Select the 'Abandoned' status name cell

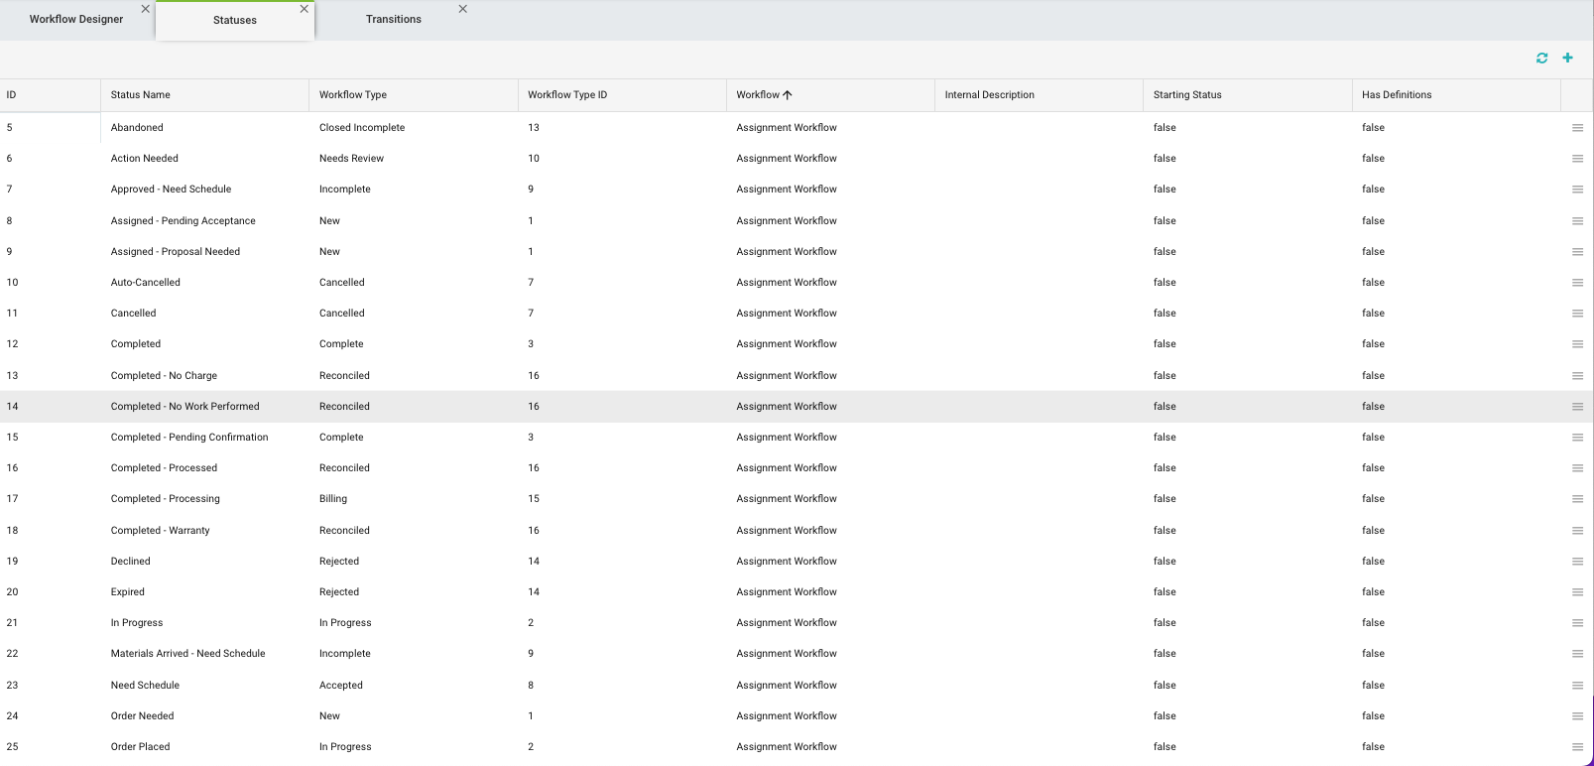click(x=204, y=128)
